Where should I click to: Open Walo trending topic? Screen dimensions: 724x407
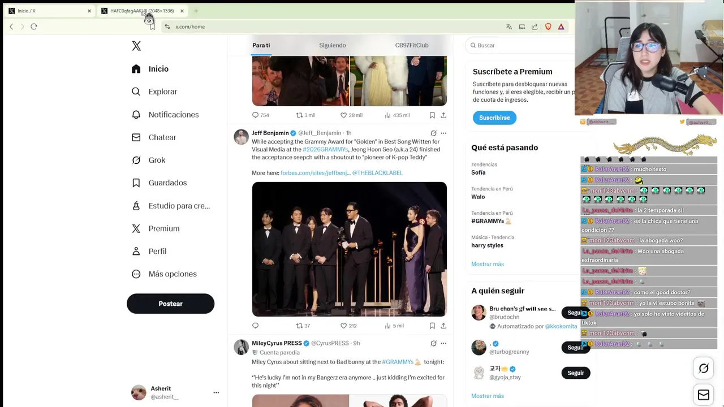[478, 197]
